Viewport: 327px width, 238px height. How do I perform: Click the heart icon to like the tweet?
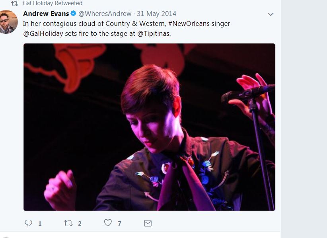tap(107, 223)
